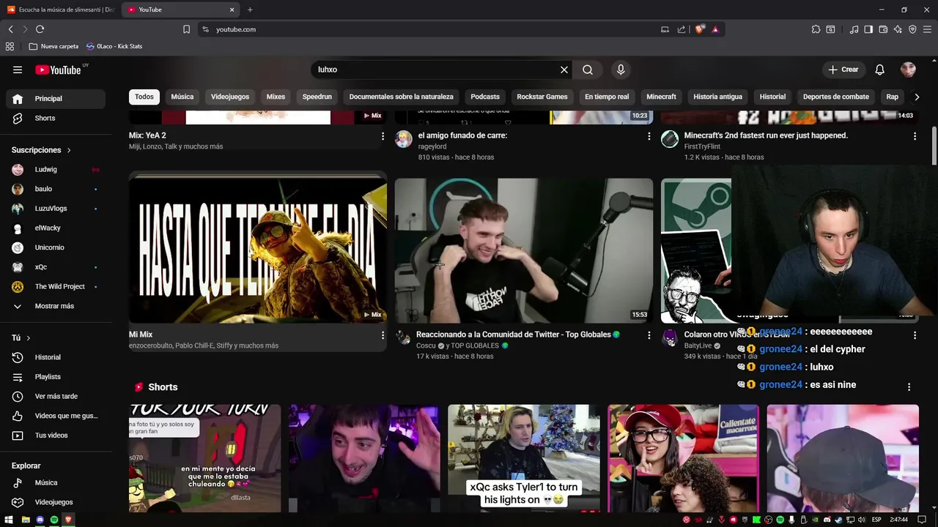Open the Windows Start menu
The width and height of the screenshot is (938, 527).
pyautogui.click(x=10, y=520)
